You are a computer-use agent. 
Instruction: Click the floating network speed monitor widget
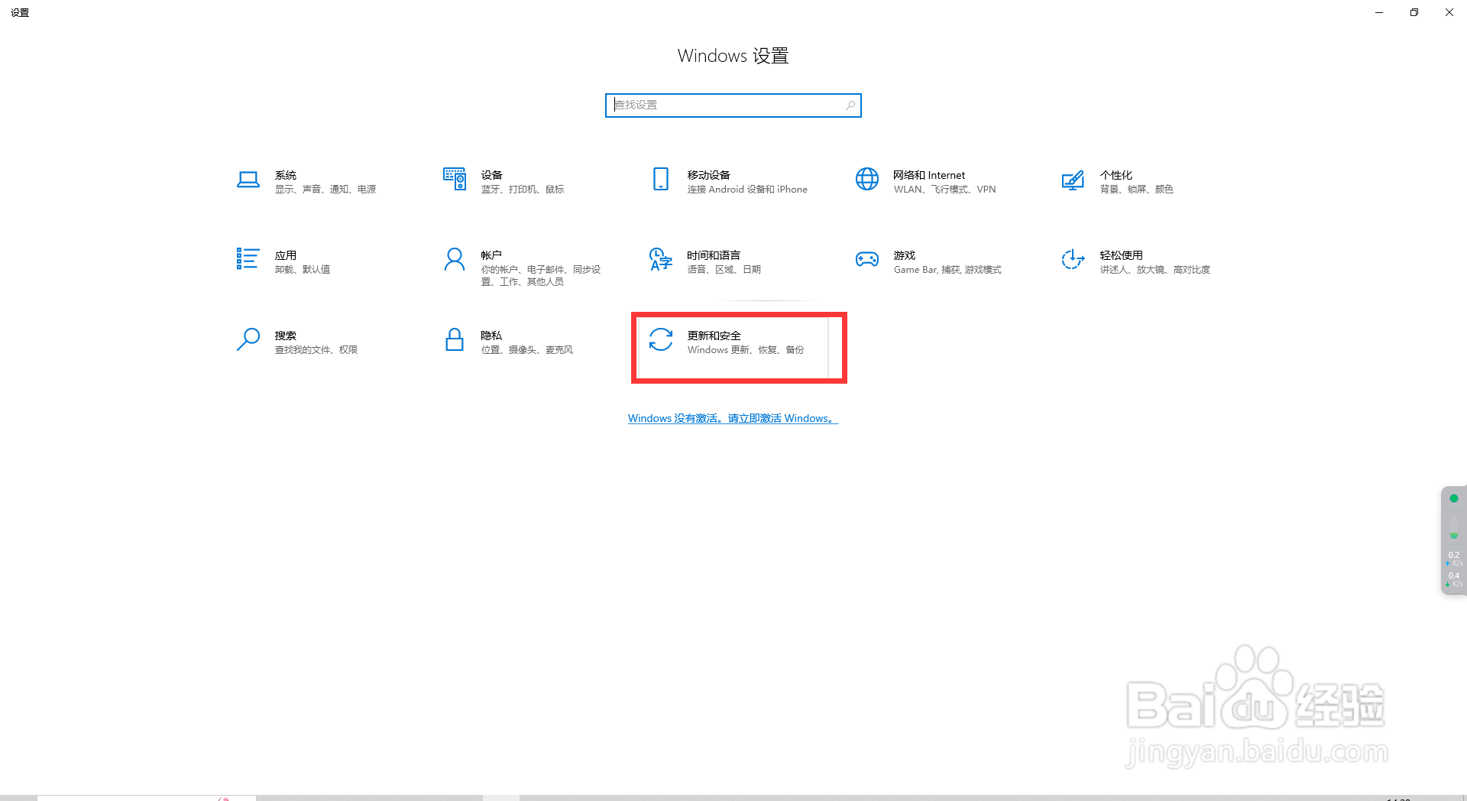1454,540
